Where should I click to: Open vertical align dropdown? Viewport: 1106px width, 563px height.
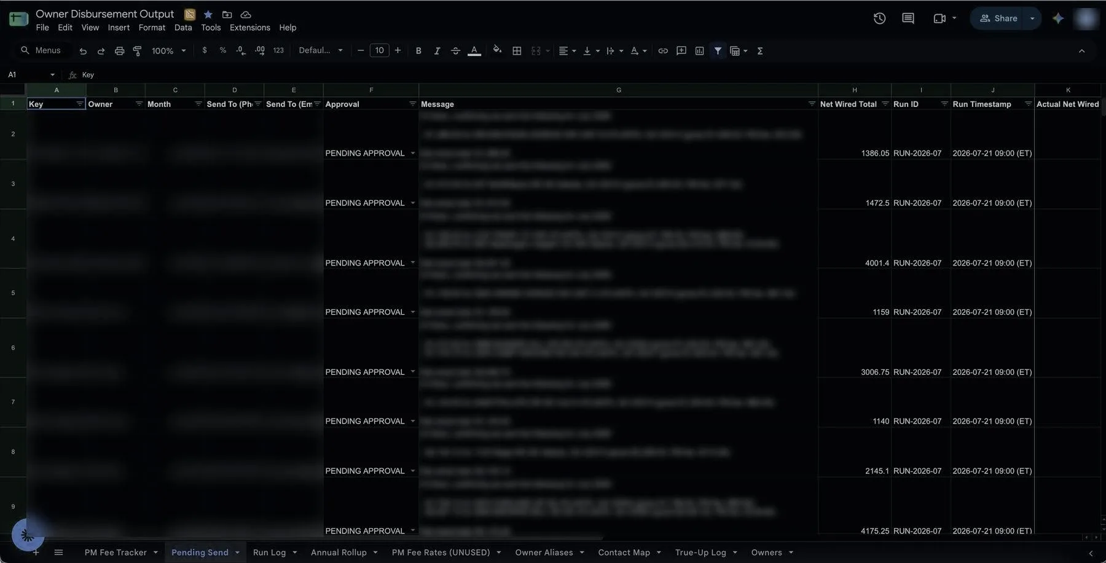pos(590,51)
